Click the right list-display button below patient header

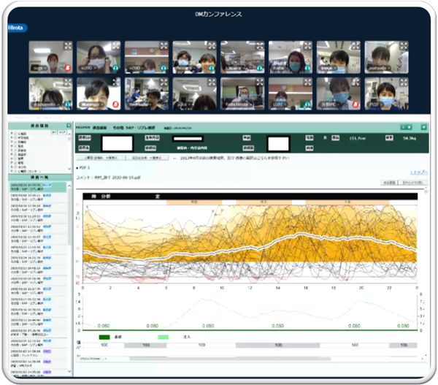point(147,158)
